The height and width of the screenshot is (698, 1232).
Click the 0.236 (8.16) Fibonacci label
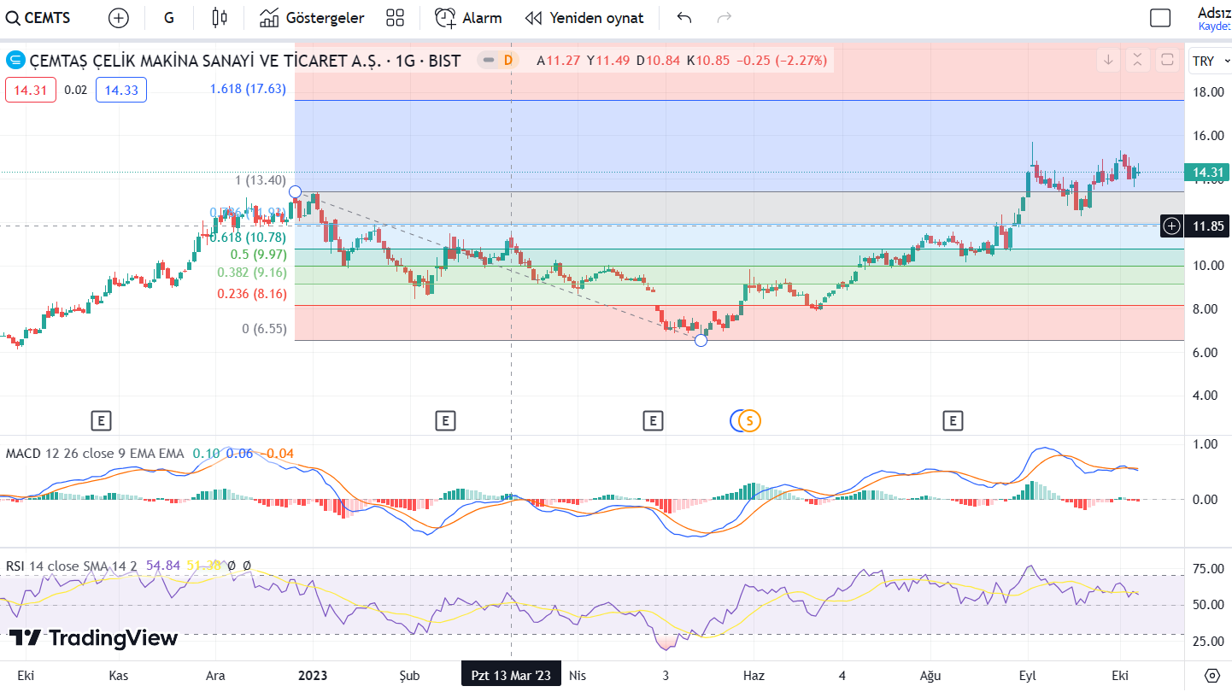252,293
